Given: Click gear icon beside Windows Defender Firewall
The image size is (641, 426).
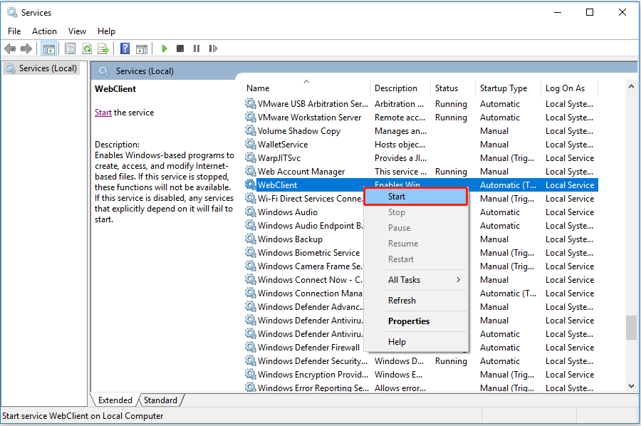Looking at the screenshot, I should click(x=250, y=347).
